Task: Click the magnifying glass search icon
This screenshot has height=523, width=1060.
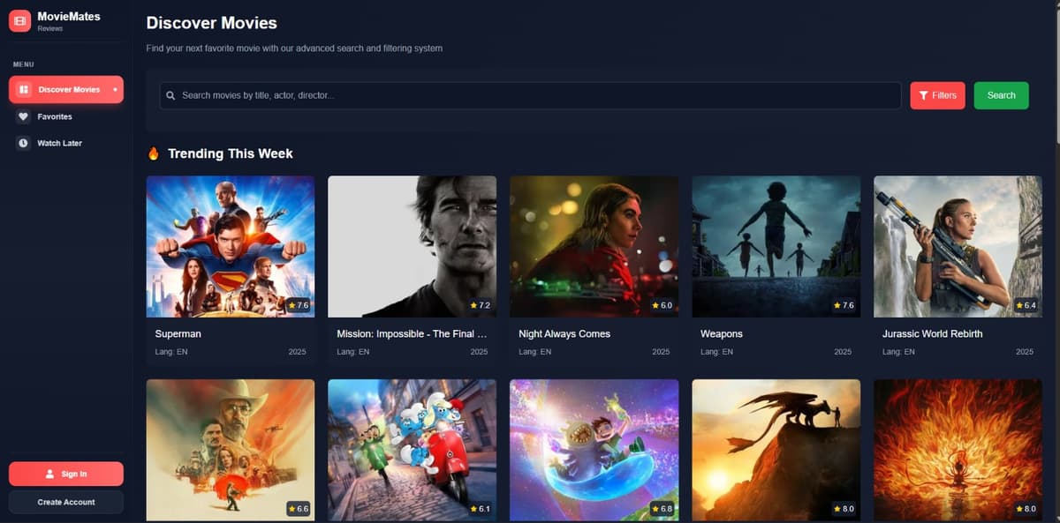Action: pyautogui.click(x=170, y=95)
